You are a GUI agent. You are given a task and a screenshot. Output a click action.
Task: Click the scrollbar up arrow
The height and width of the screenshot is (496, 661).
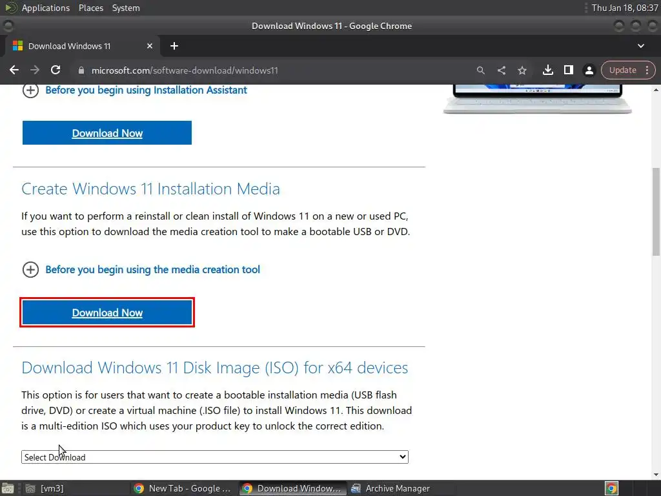click(x=656, y=89)
